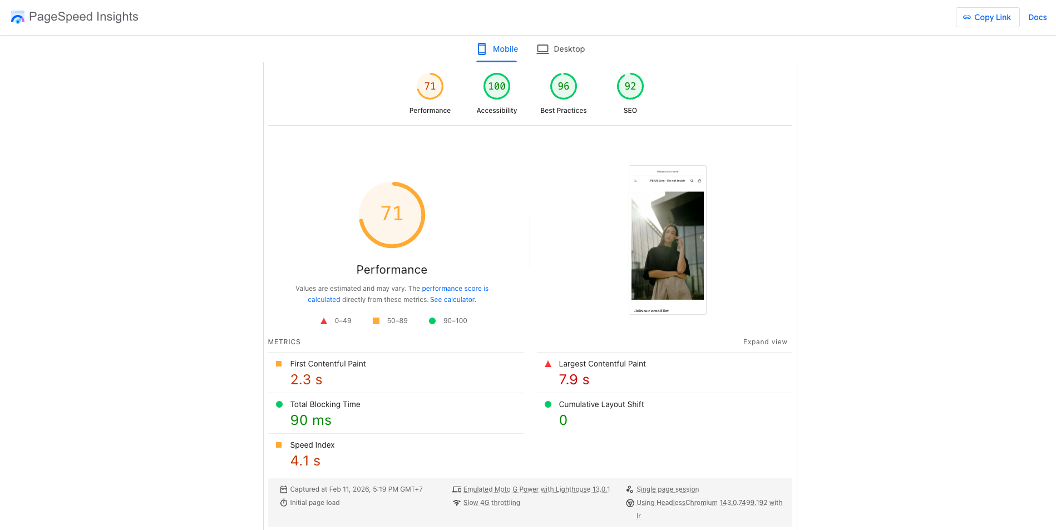This screenshot has height=530, width=1056.
Task: Open the Docs link
Action: click(x=1037, y=17)
